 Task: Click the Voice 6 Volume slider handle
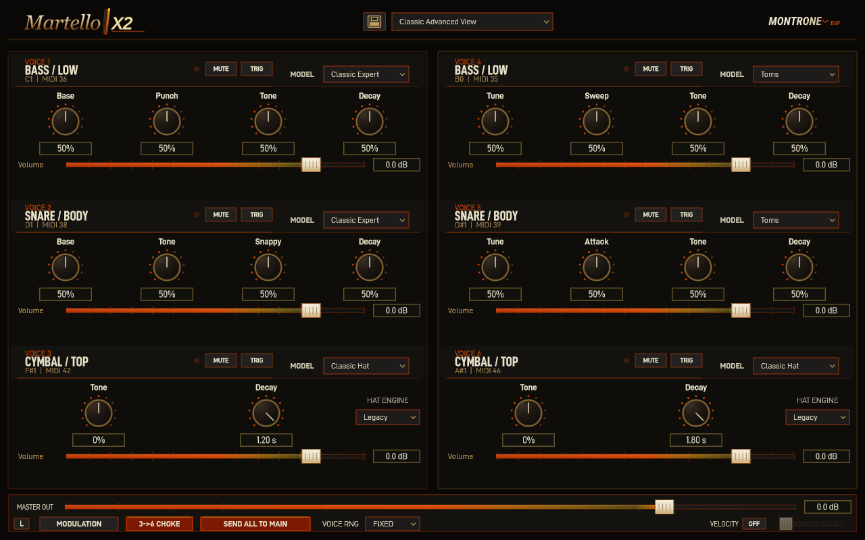[741, 456]
